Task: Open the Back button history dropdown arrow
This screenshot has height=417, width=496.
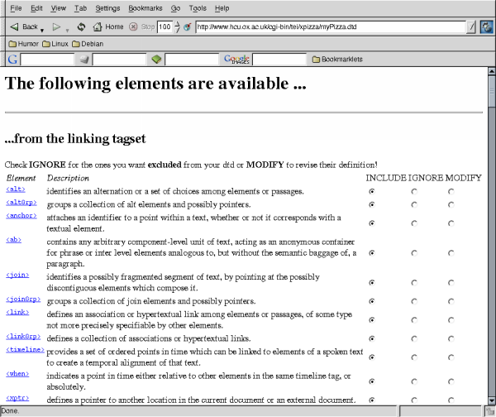Action: pyautogui.click(x=42, y=28)
